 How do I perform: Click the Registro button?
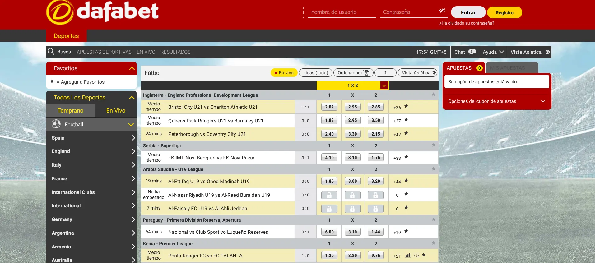click(504, 12)
